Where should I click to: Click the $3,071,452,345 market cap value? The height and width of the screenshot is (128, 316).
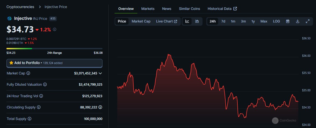[x=86, y=73]
